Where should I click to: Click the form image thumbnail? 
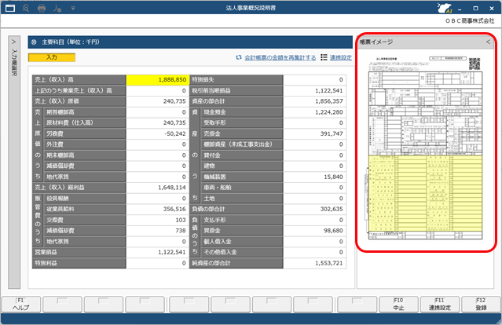(425, 148)
